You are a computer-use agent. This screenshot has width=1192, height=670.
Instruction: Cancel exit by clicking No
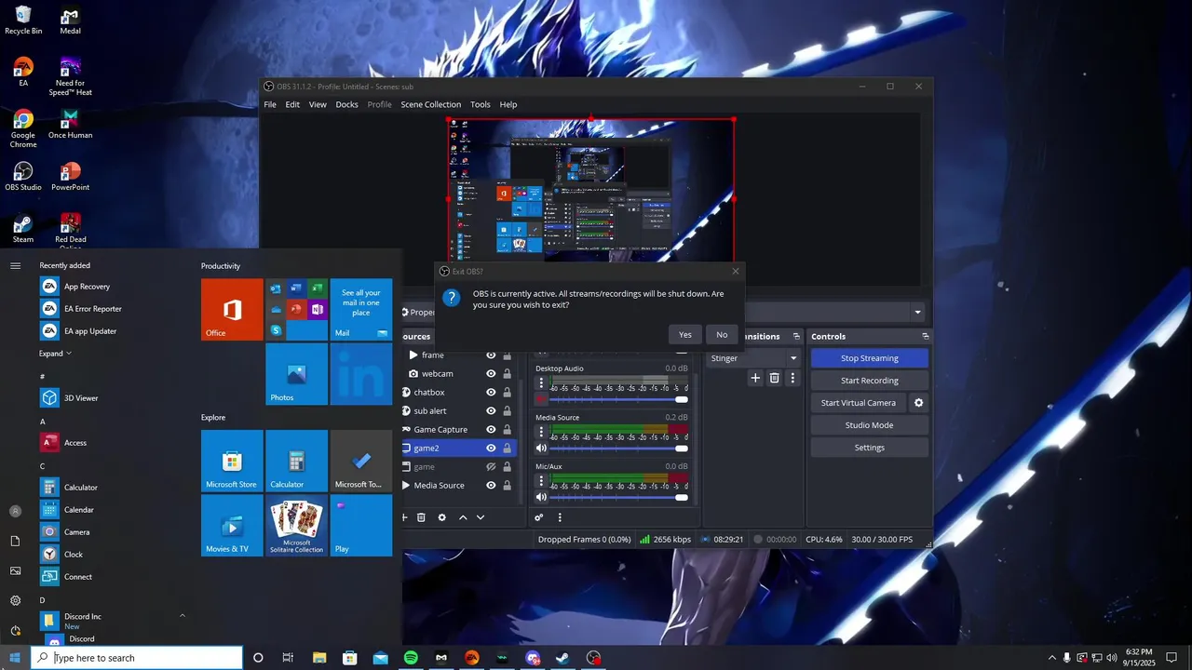(722, 335)
